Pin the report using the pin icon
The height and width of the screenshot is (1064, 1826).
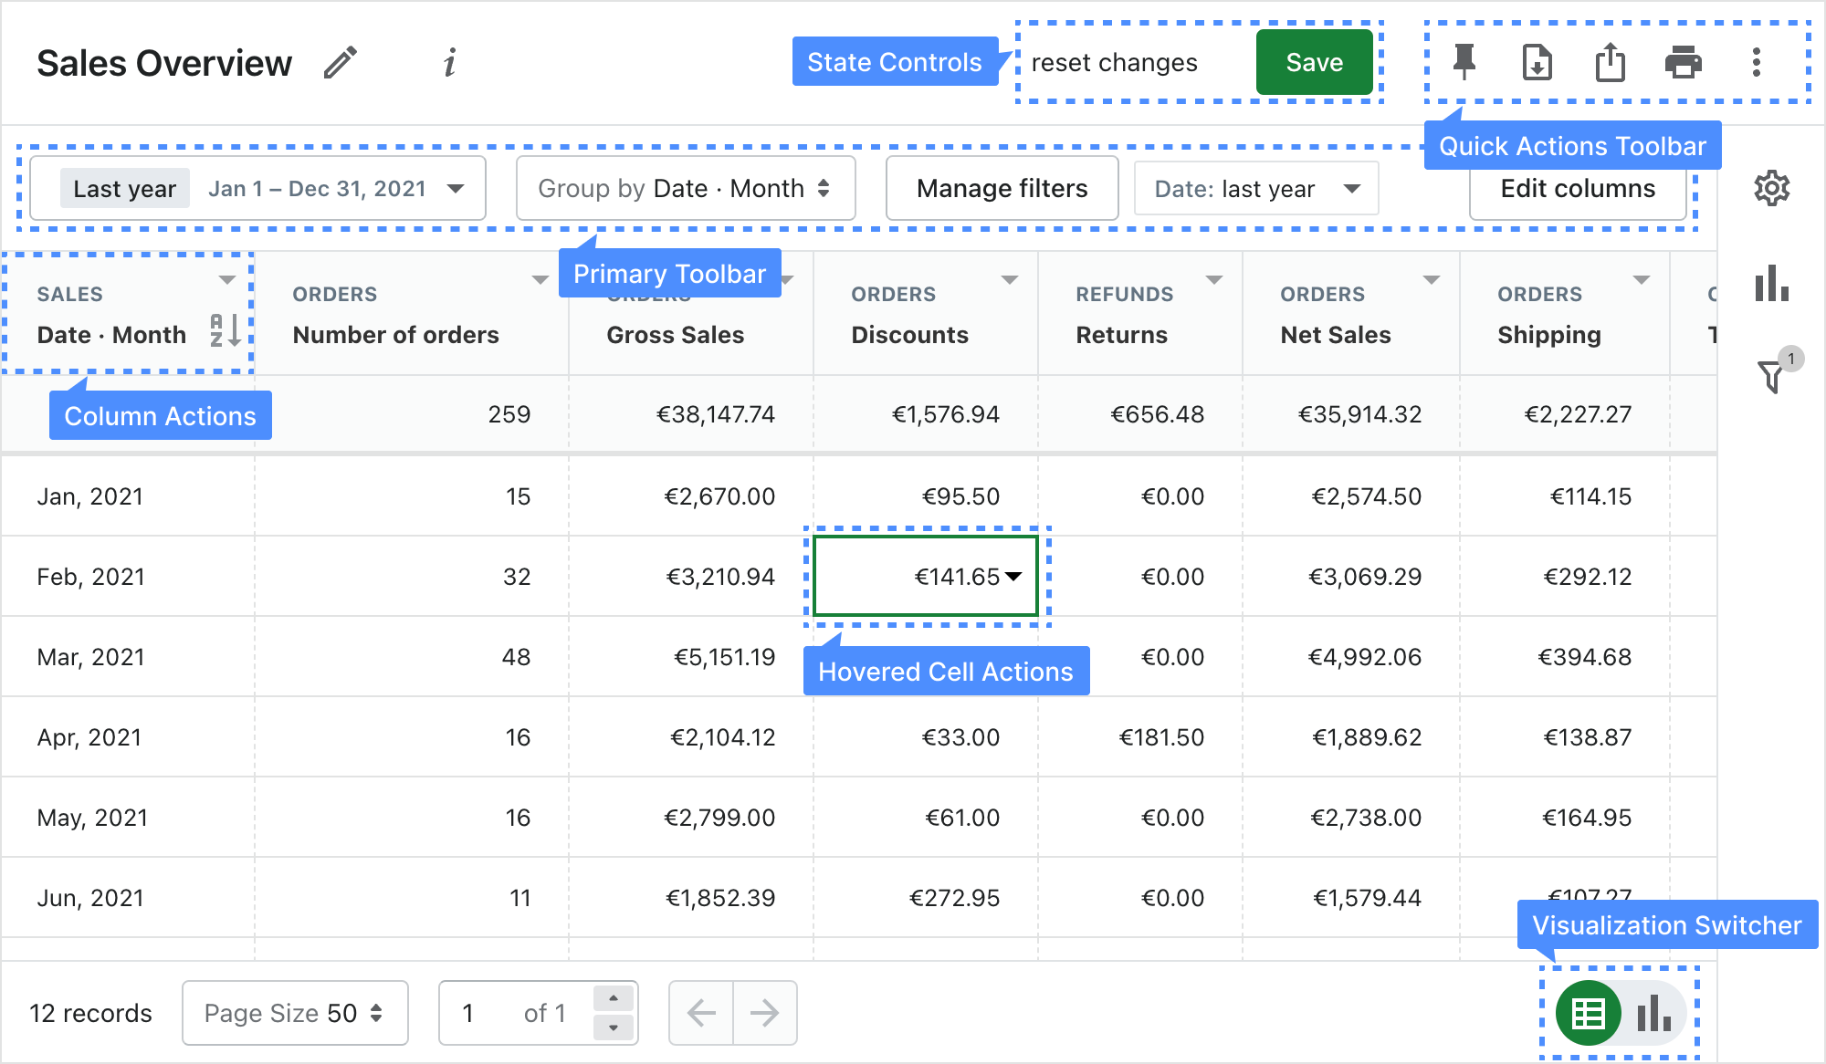tap(1463, 62)
